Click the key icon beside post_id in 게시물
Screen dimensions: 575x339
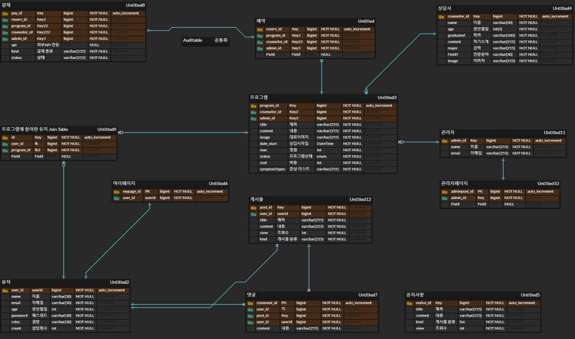(x=253, y=207)
